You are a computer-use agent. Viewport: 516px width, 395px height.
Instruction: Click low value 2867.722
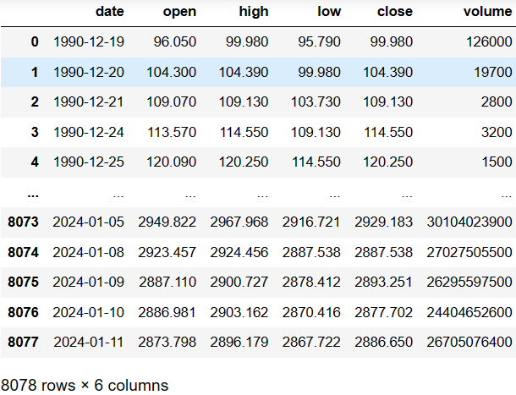(x=311, y=342)
